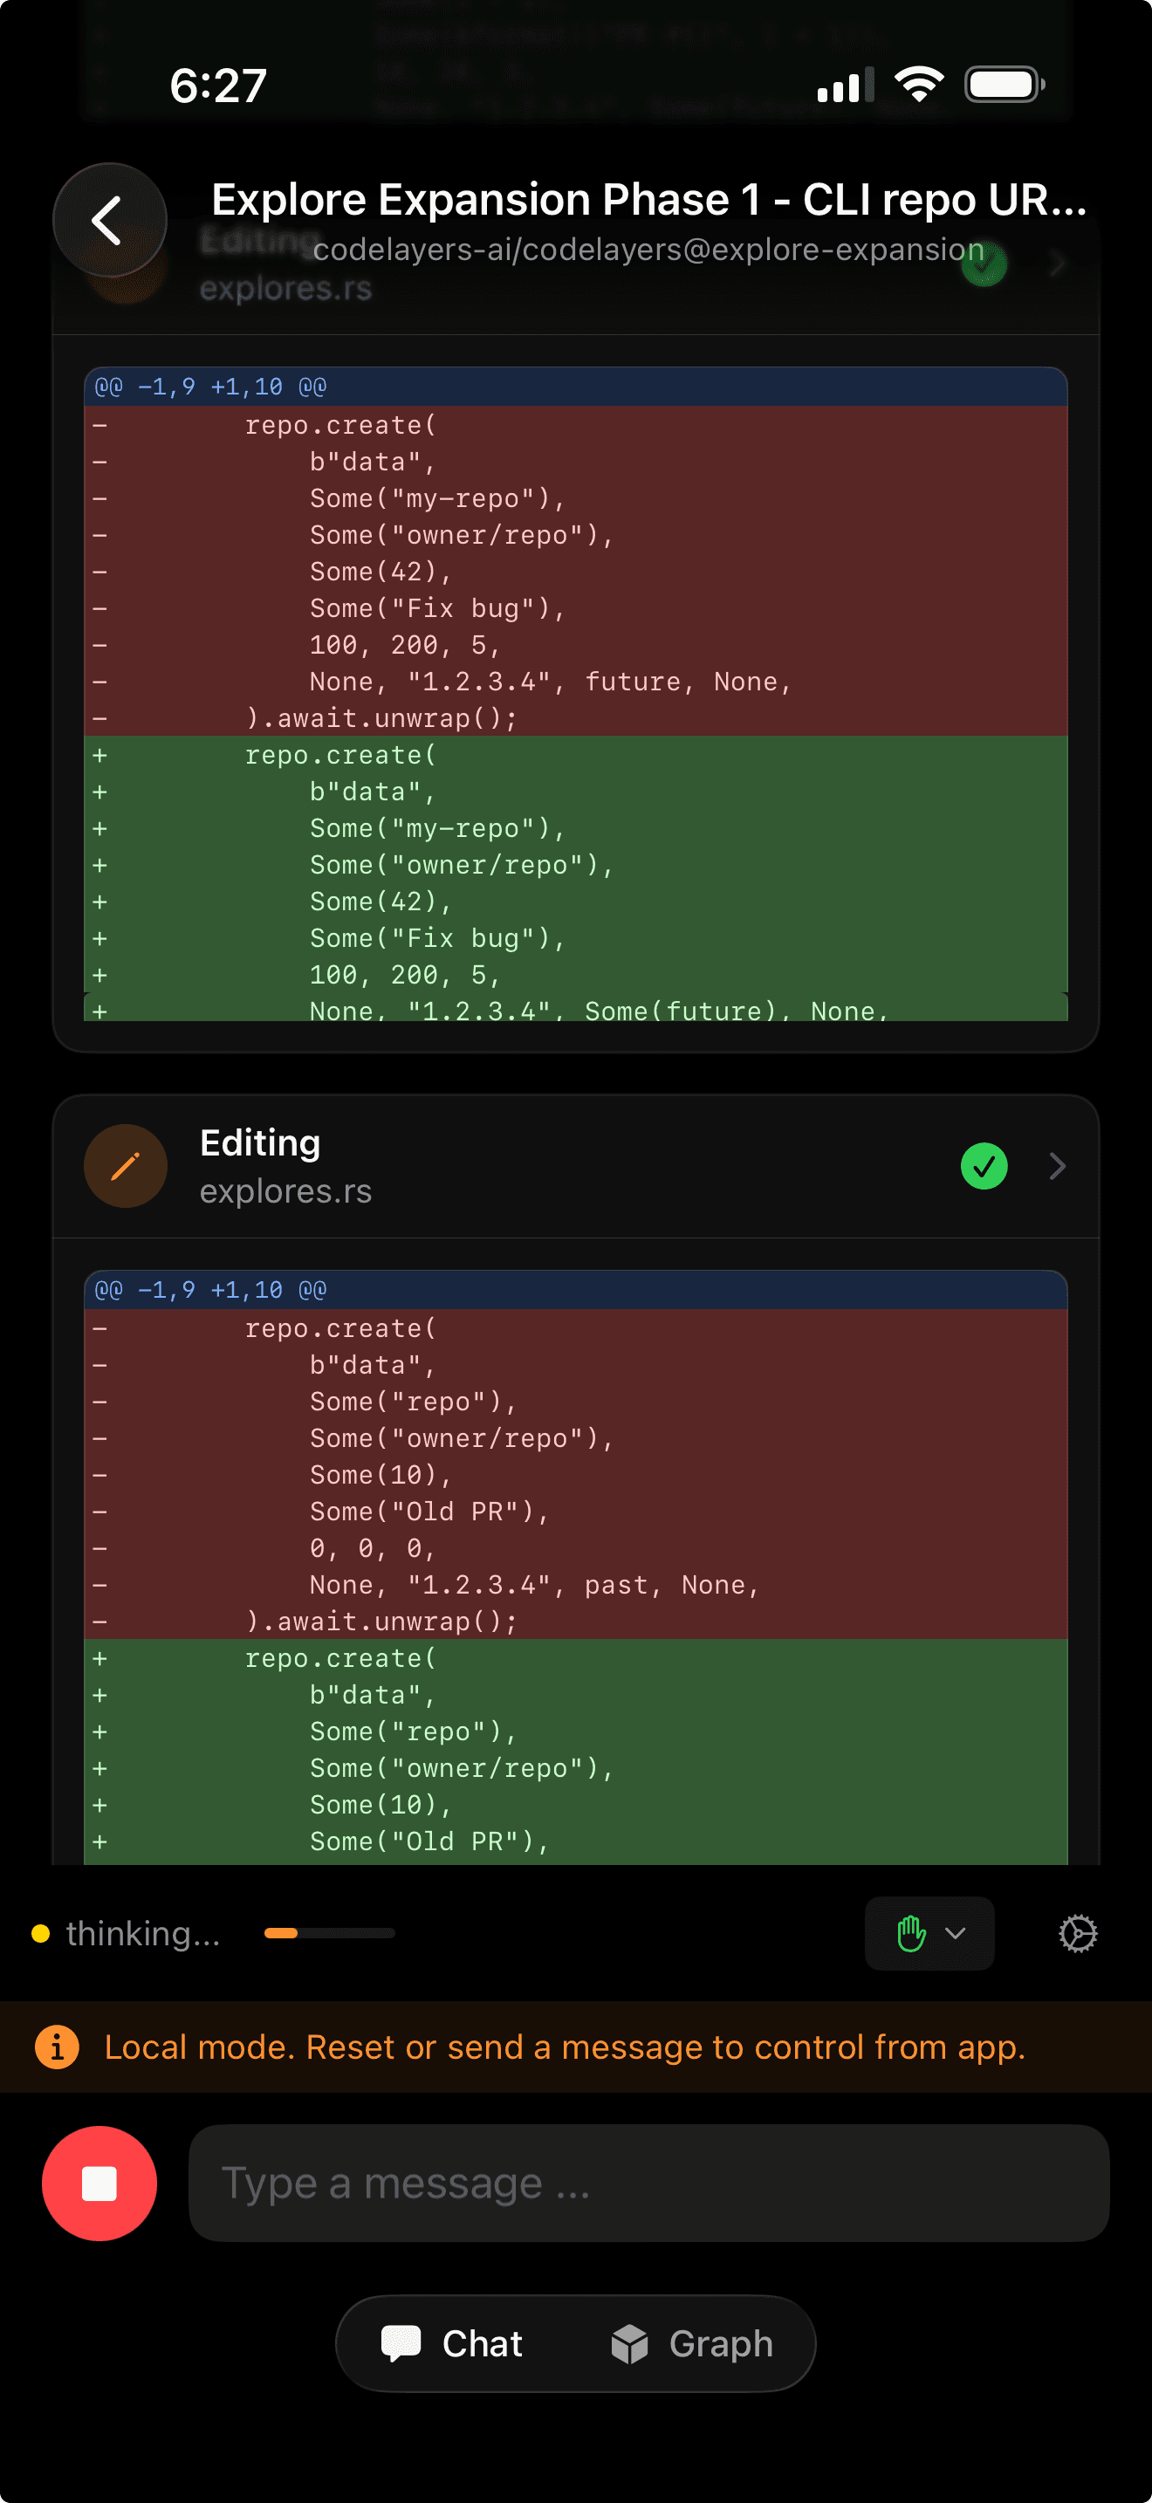Click the added line '100, 200, 5,'
1152x2503 pixels.
(576, 975)
